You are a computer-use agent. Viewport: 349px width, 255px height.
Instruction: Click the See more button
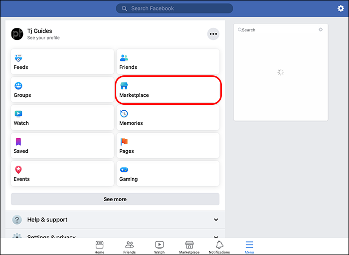115,199
